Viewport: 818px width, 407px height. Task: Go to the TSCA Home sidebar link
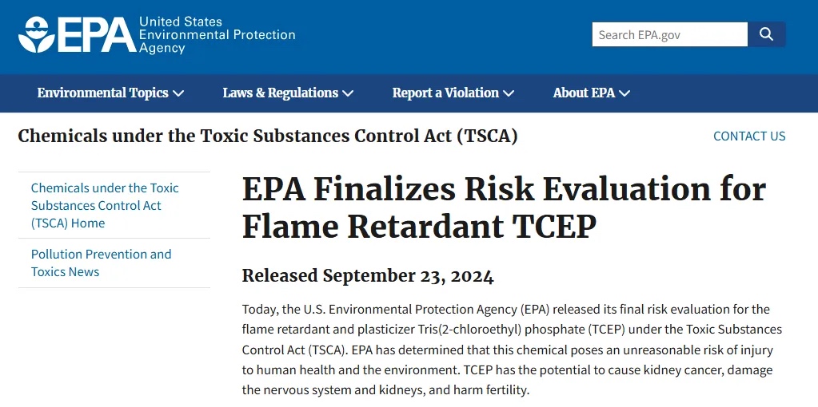click(105, 206)
